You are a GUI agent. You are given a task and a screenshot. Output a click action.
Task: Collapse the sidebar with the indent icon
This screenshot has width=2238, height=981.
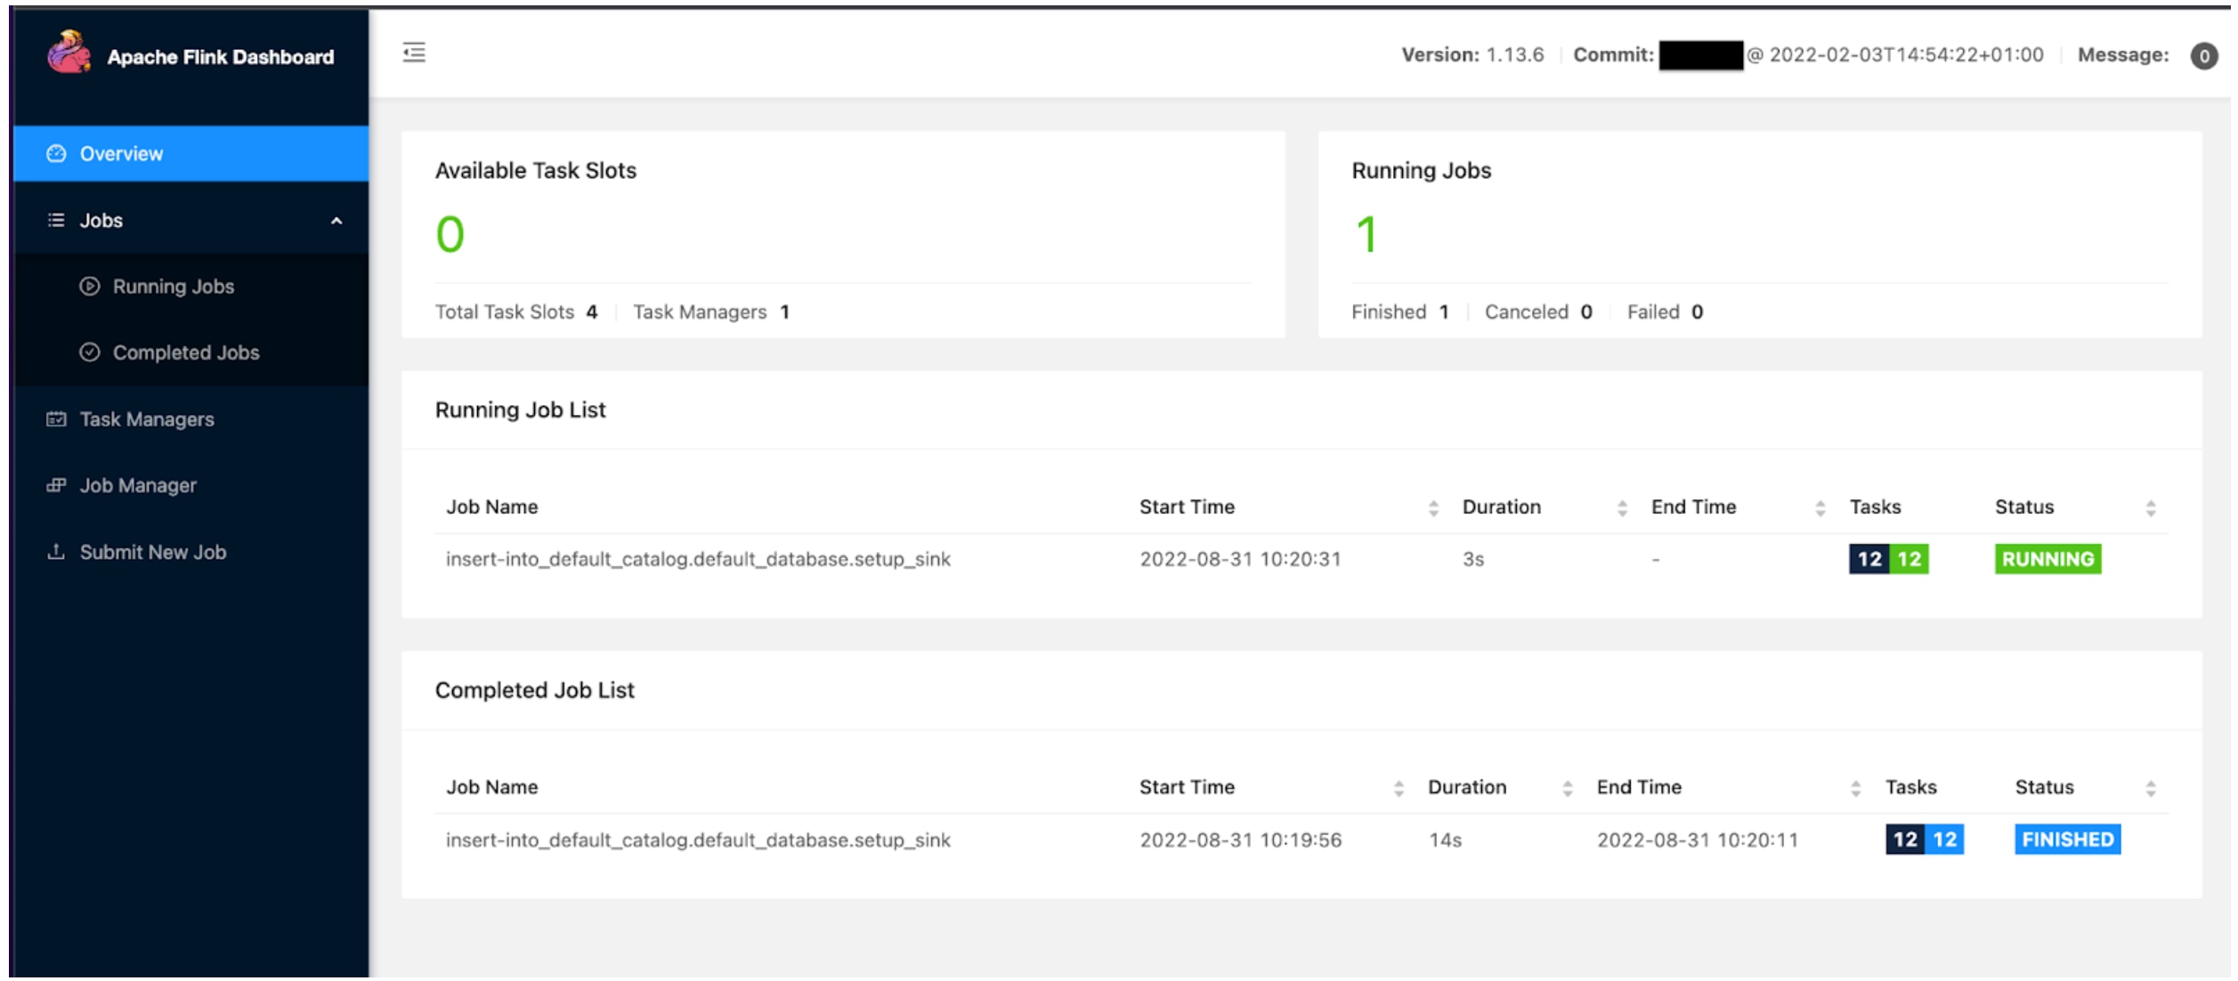[412, 53]
